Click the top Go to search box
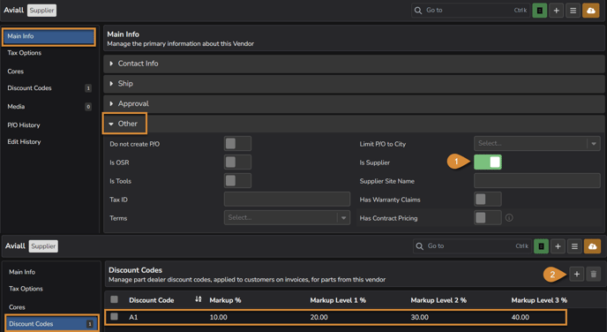Screen dimensions: 607x332 (x=470, y=11)
